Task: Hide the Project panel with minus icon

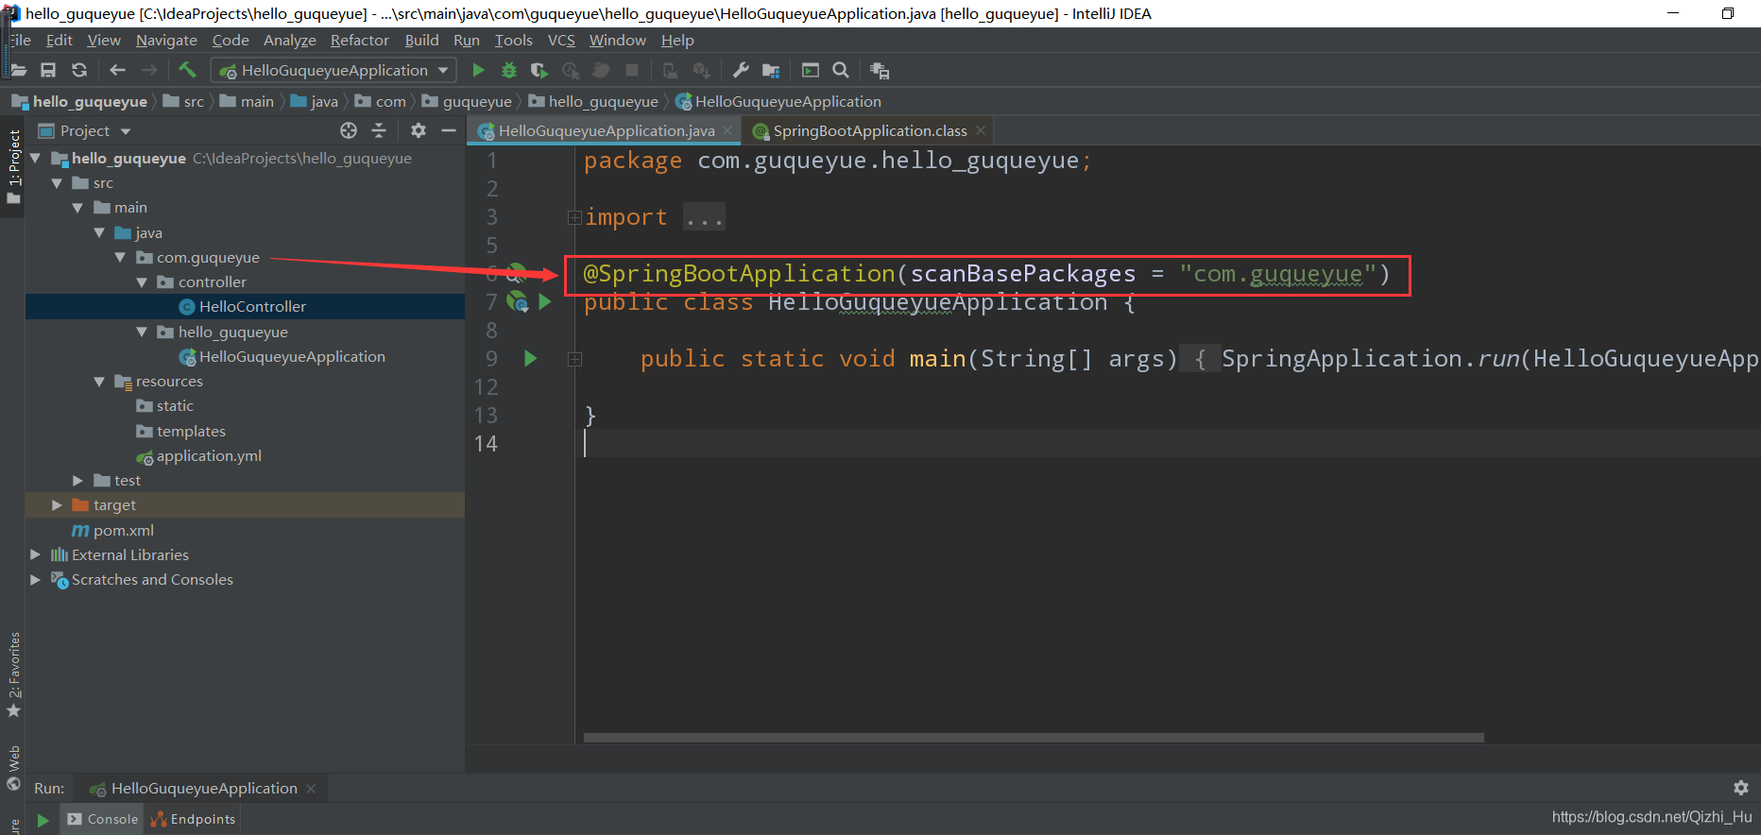Action: (449, 130)
